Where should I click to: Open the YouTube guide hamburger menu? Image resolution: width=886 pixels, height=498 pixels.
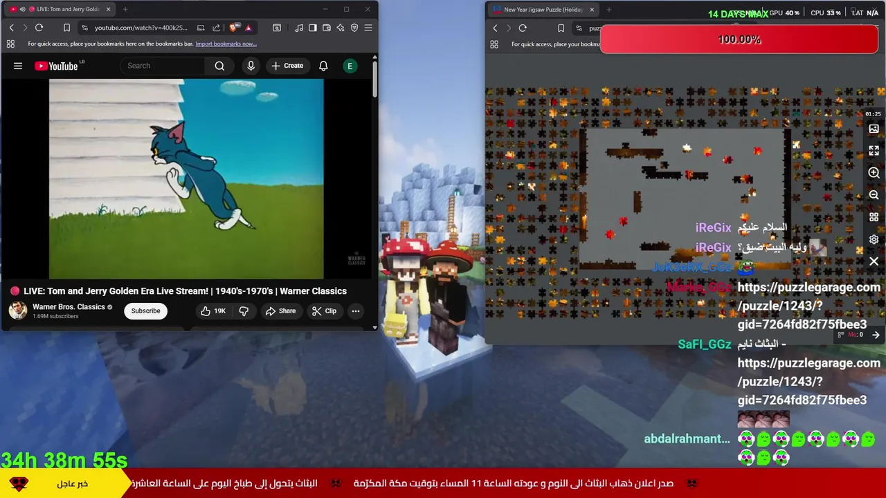pos(18,66)
